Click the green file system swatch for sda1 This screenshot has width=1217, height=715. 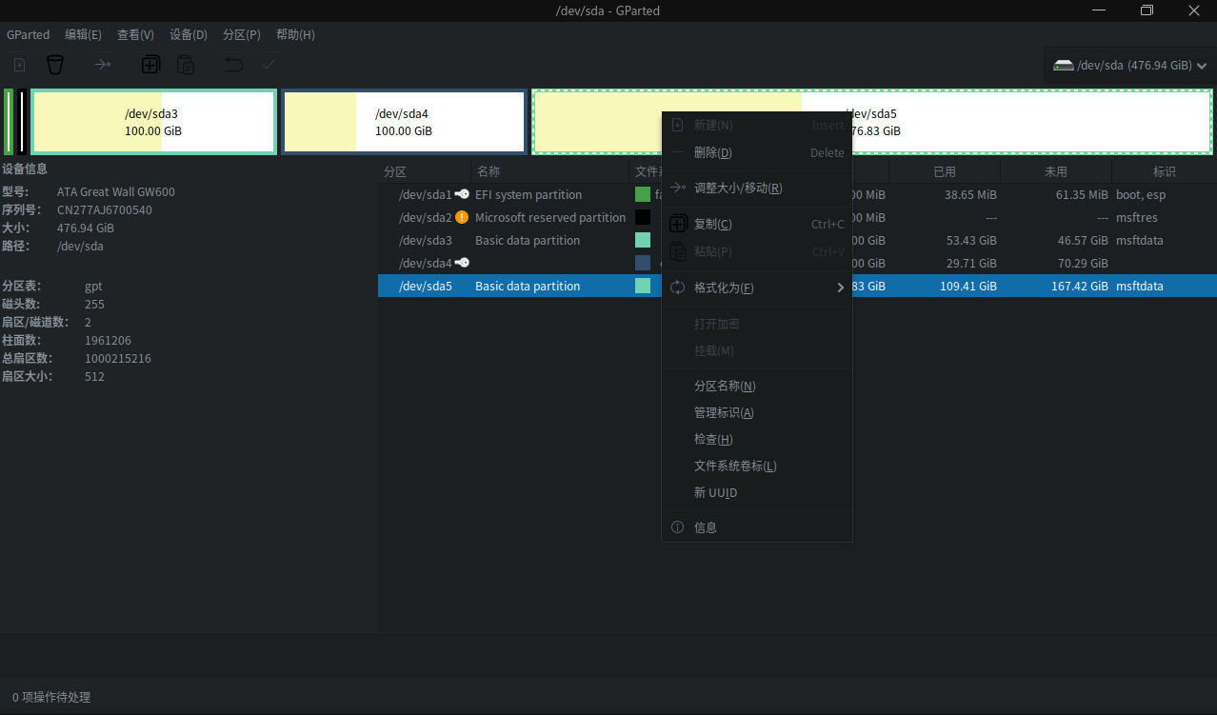click(x=643, y=194)
